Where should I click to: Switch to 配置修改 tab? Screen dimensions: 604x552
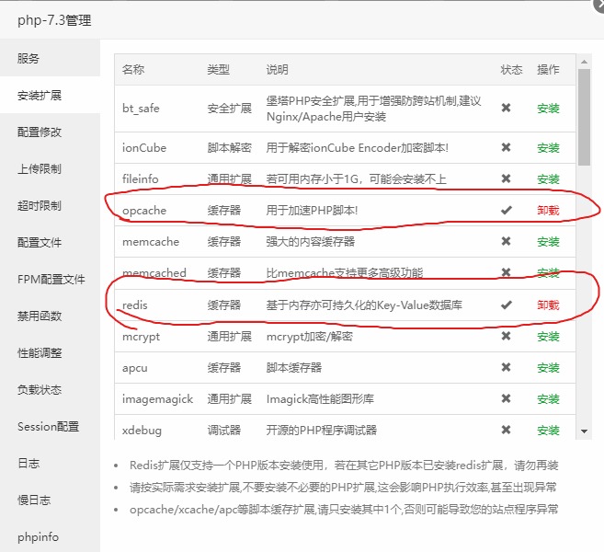(x=50, y=132)
